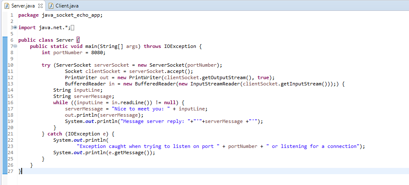409x185 pixels.
Task: Click line number 10 in the gutter
Action: click(11, 65)
